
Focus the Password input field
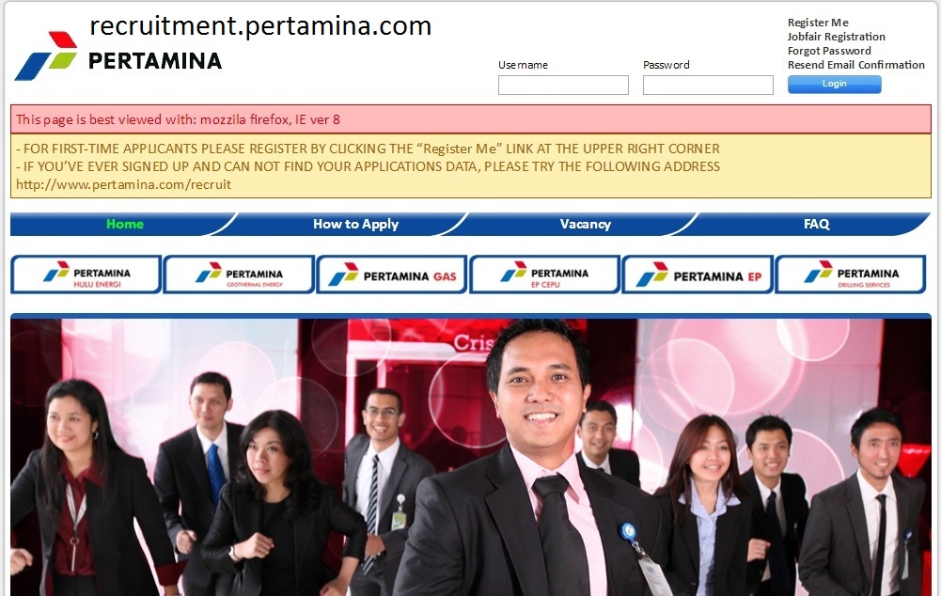(708, 85)
